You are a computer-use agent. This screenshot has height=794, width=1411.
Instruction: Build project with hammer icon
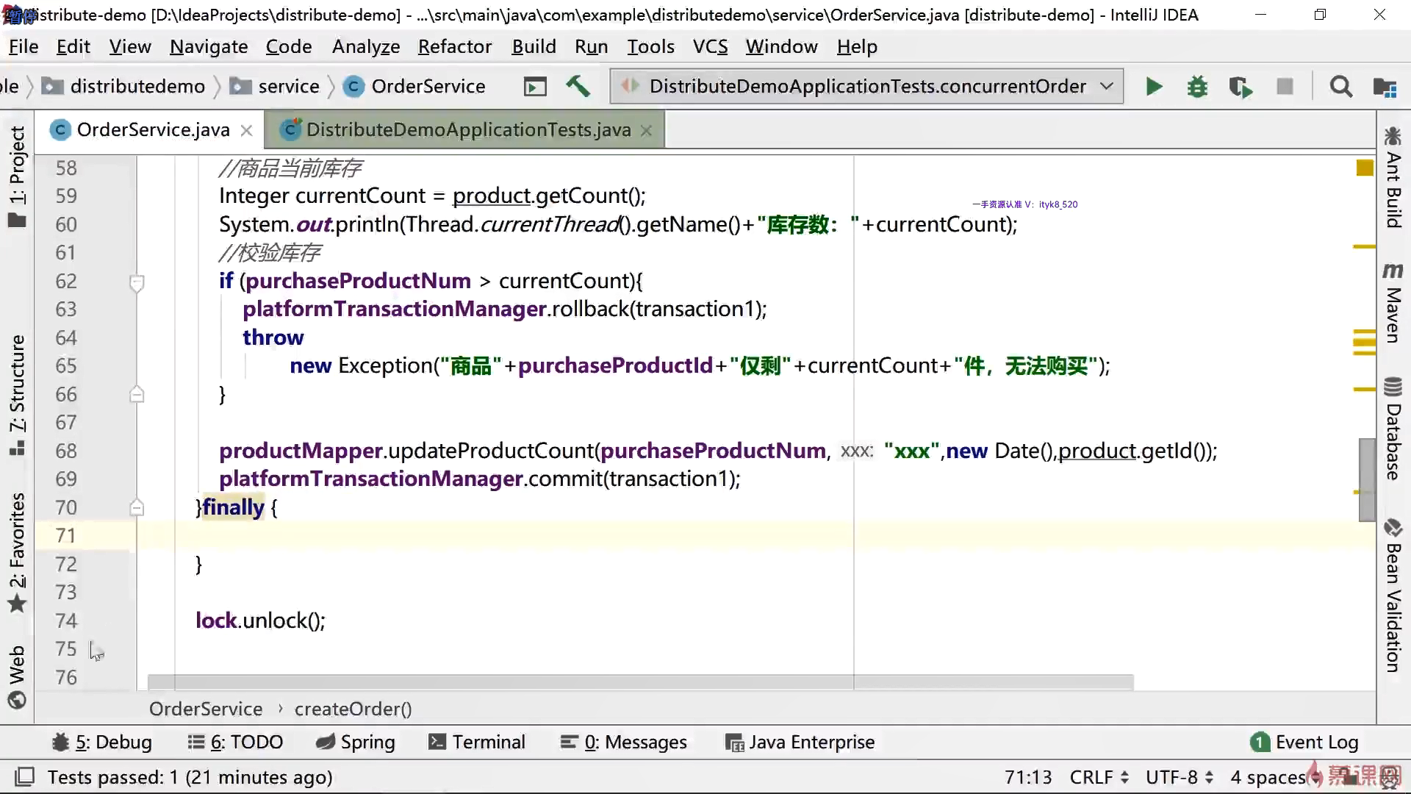coord(578,87)
